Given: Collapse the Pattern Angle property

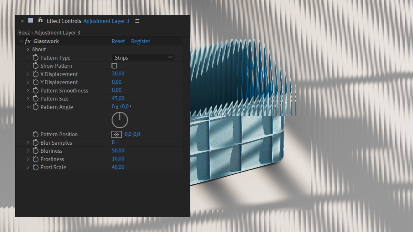Looking at the screenshot, I should (29, 107).
